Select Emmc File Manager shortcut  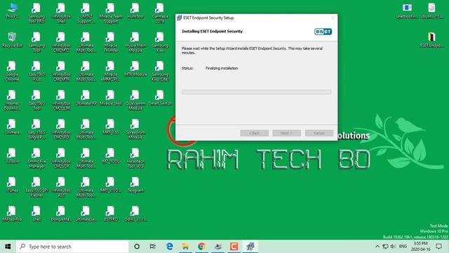(x=36, y=158)
